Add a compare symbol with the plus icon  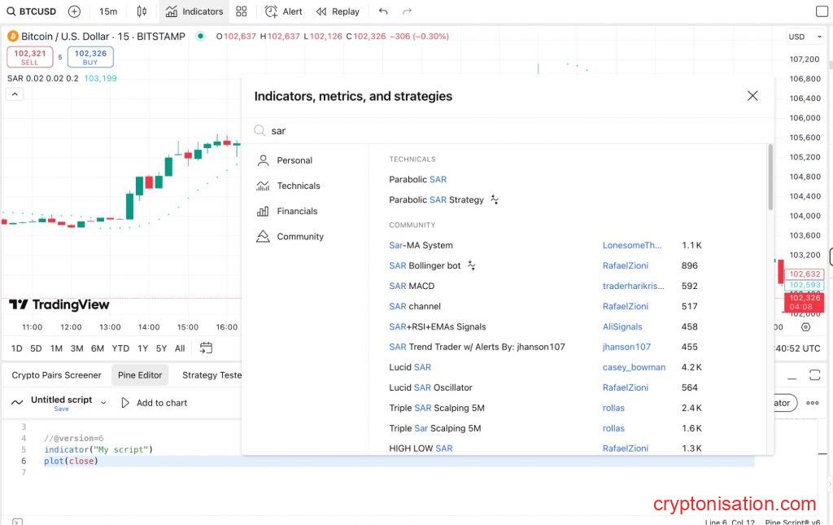tap(74, 11)
